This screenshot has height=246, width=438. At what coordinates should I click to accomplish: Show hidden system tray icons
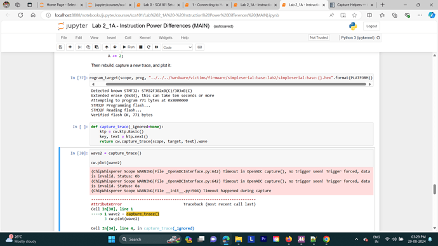[357, 239]
